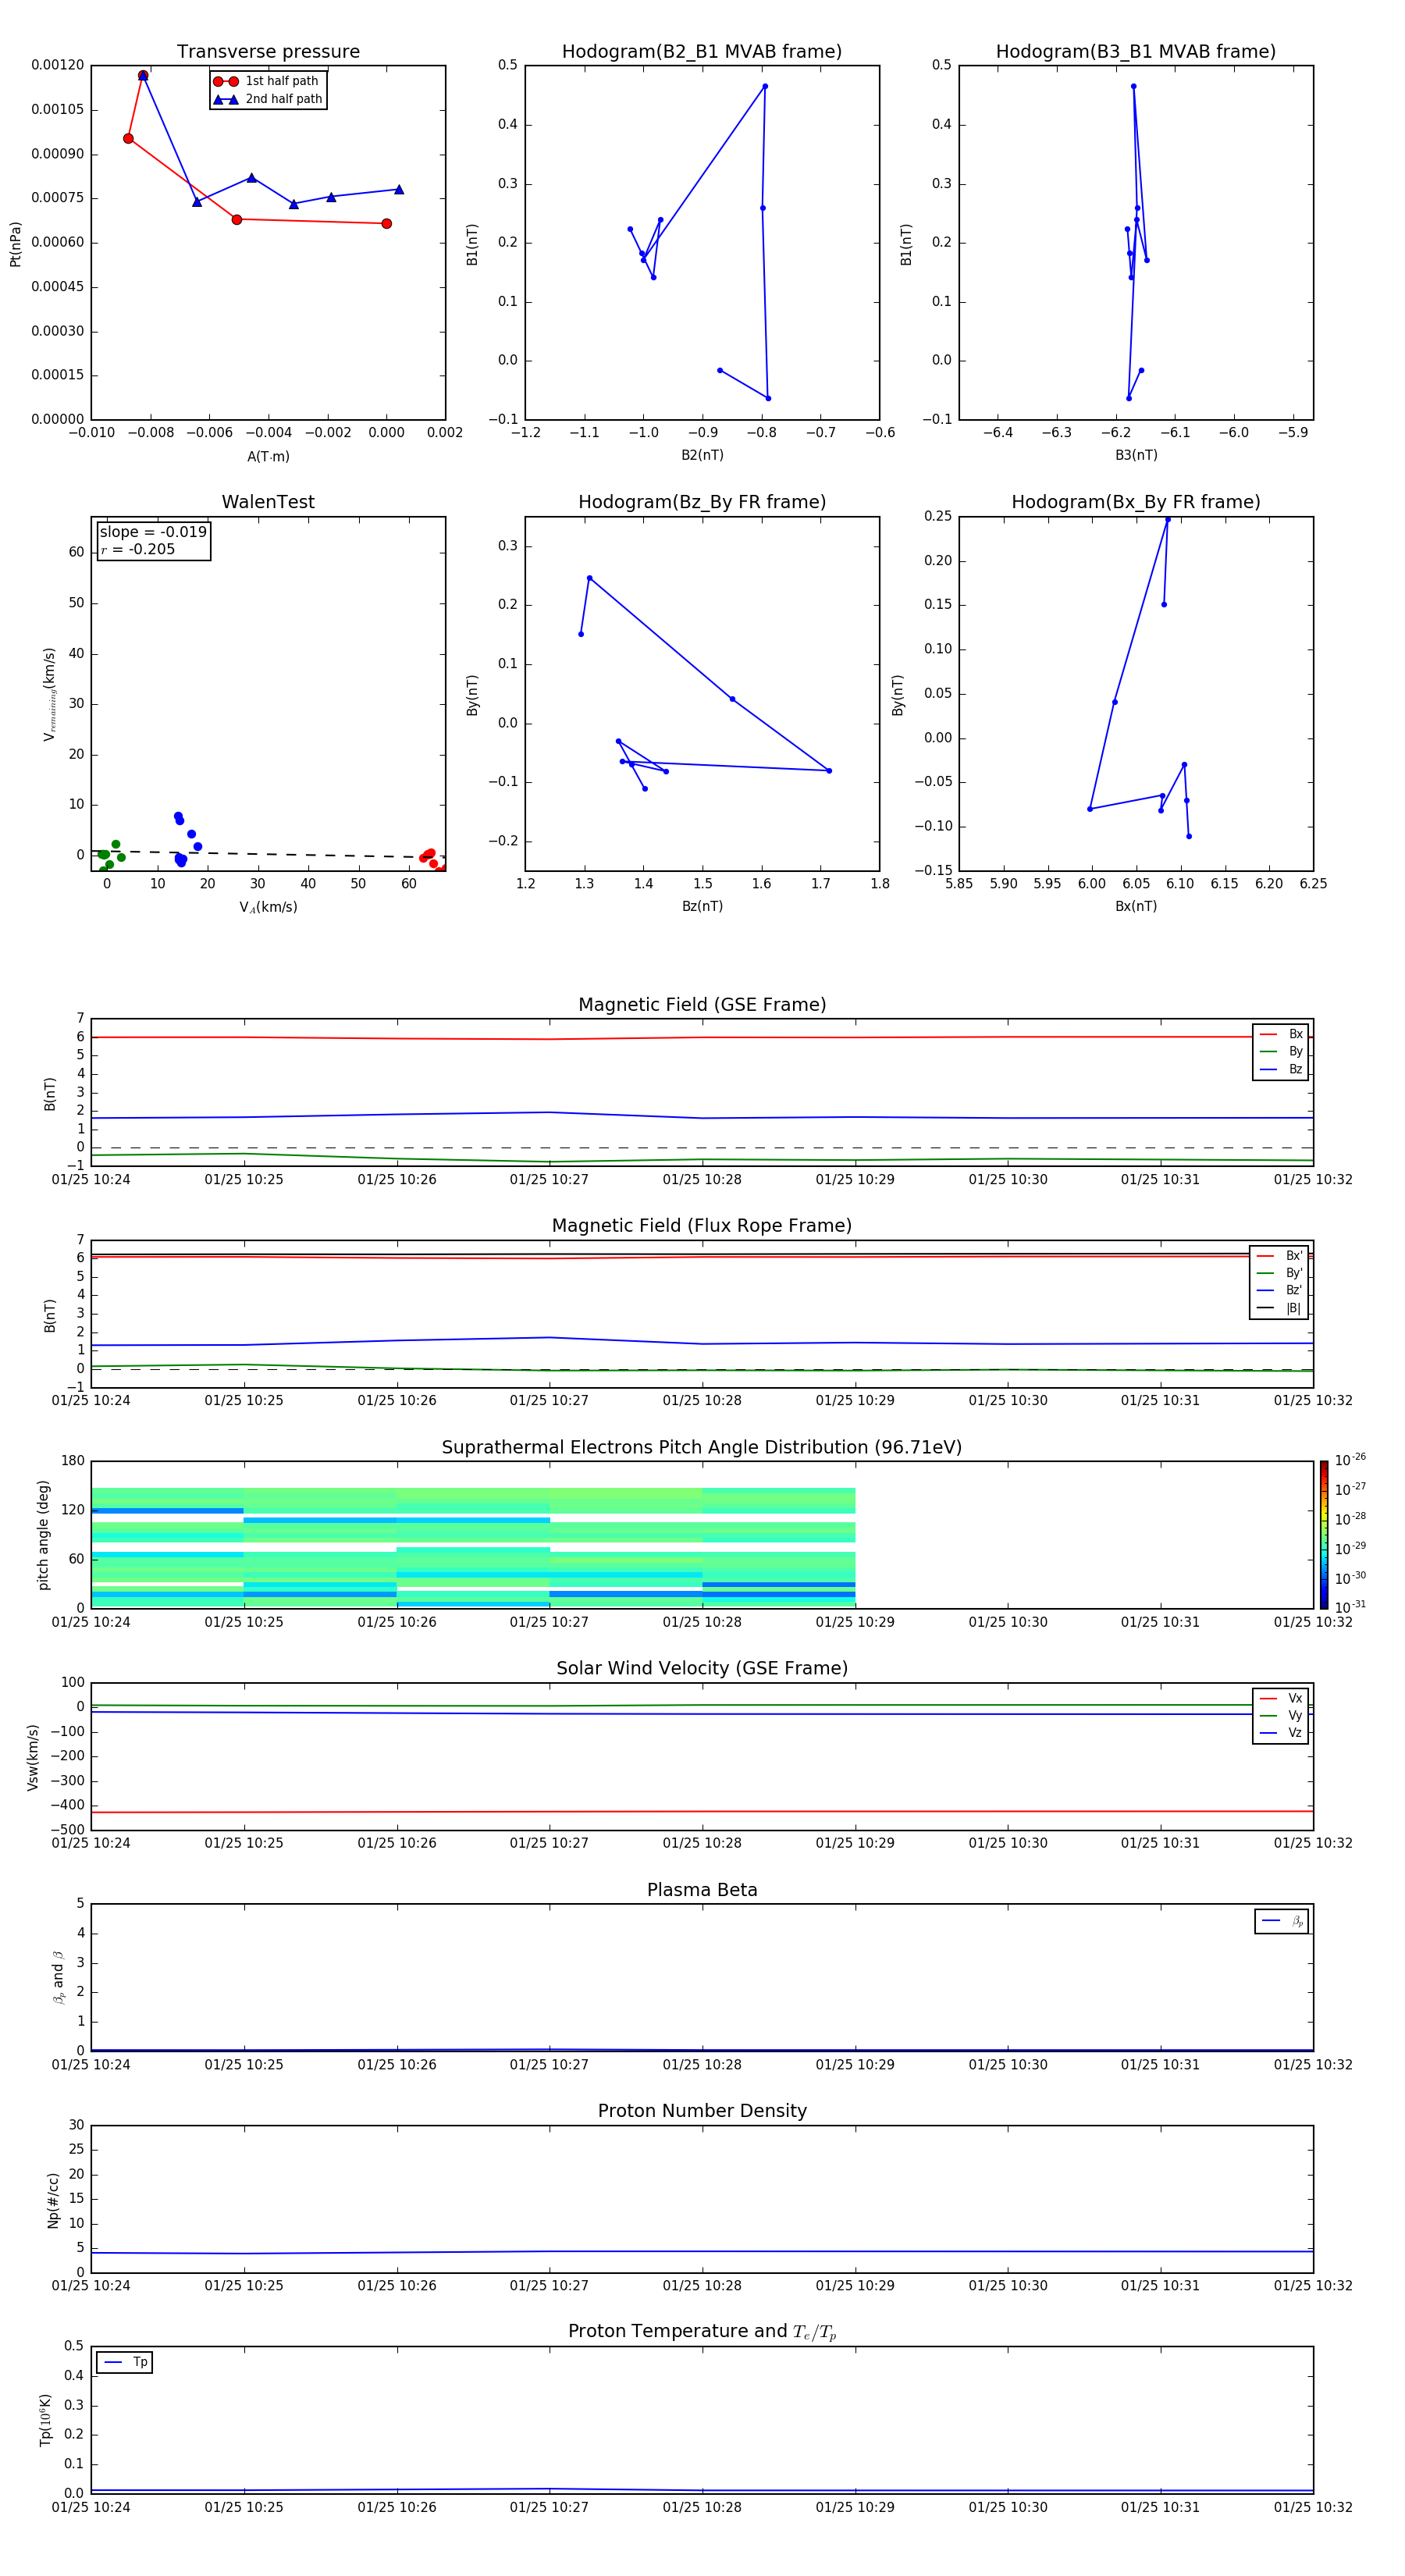Click the 'A(T·m)' x-axis label
This screenshot has height=2576, width=1405.
tap(268, 456)
